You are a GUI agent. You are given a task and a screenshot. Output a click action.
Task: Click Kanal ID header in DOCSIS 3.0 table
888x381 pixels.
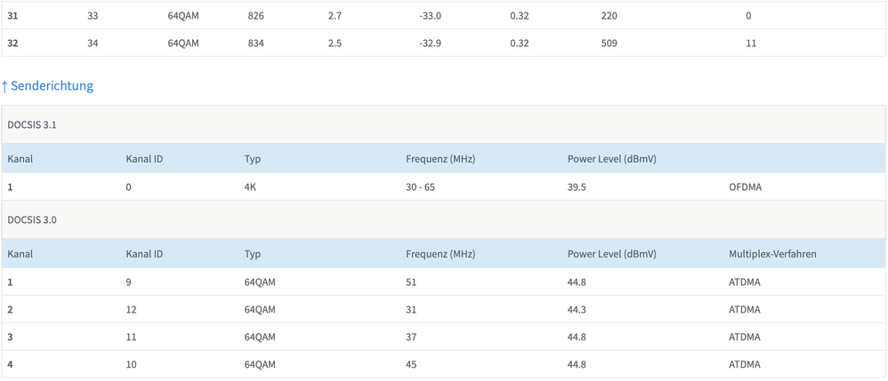[144, 254]
